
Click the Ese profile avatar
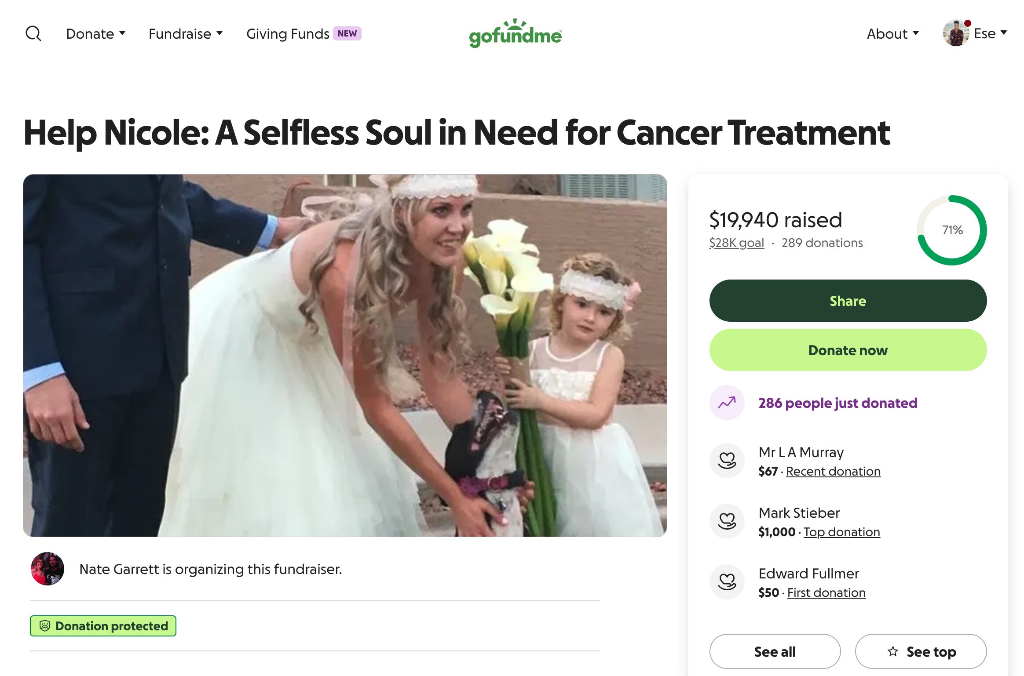(955, 33)
